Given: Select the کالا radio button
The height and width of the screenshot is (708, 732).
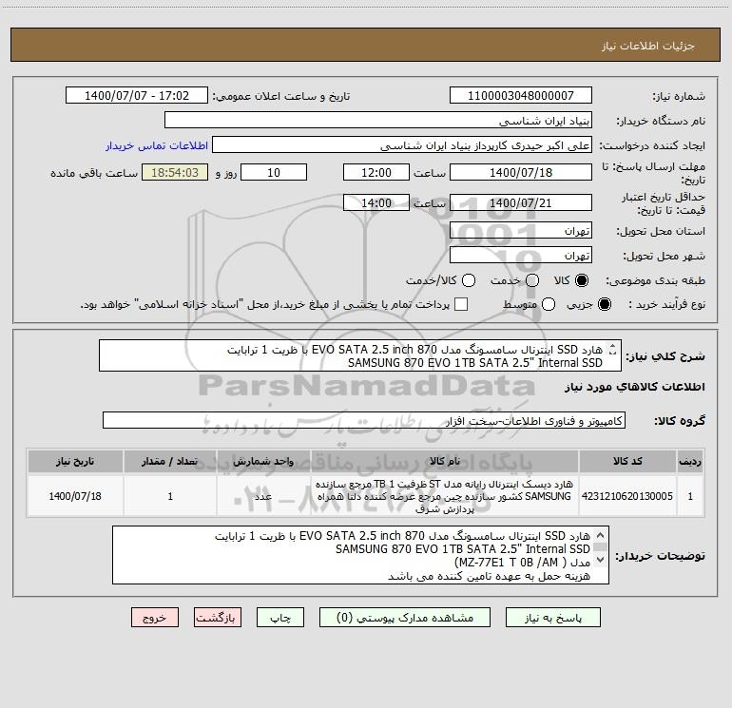Looking at the screenshot, I should (582, 280).
